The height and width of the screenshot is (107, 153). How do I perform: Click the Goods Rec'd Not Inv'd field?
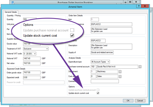[117, 67]
